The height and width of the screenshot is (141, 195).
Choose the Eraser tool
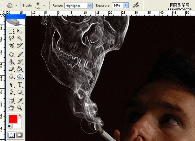click(x=11, y=69)
